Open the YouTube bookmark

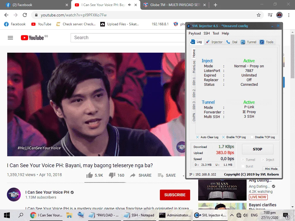(41, 24)
